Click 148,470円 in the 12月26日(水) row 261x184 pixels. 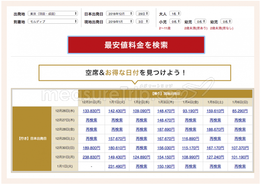166,111
